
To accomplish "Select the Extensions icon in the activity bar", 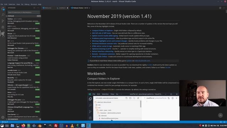I will coord(3,34).
